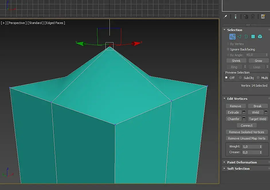This screenshot has width=270, height=190.
Task: Click the Target Weld button
Action: tap(258, 119)
